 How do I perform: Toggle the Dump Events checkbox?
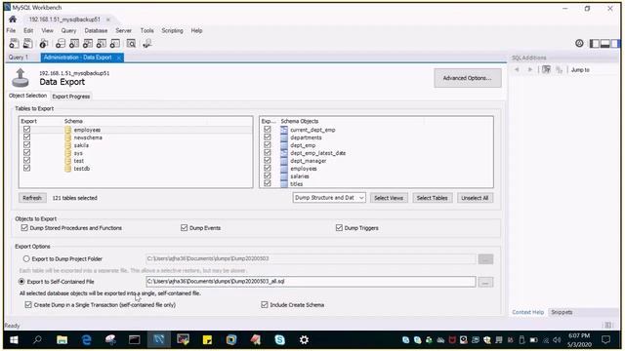pyautogui.click(x=185, y=227)
